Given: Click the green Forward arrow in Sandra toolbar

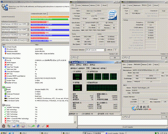Looking at the screenshot, I should 33,126.
